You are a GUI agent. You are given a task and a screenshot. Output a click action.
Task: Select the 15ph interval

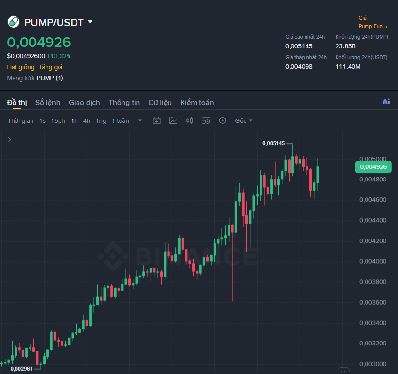(58, 120)
